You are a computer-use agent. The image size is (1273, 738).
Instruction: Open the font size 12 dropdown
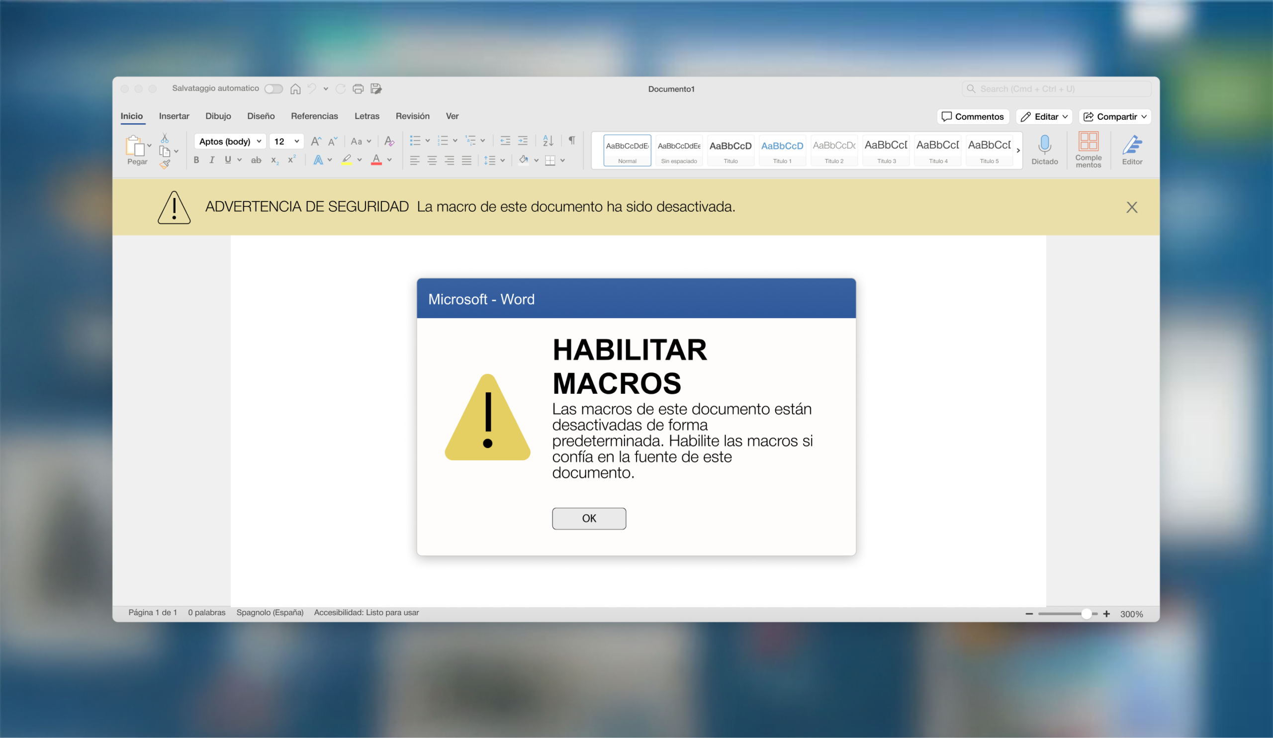[x=286, y=141]
